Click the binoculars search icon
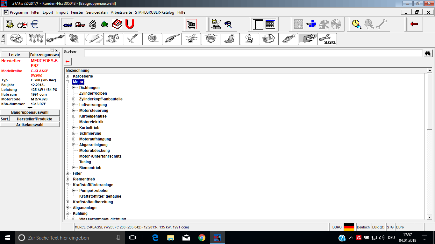The height and width of the screenshot is (244, 435). click(x=428, y=53)
